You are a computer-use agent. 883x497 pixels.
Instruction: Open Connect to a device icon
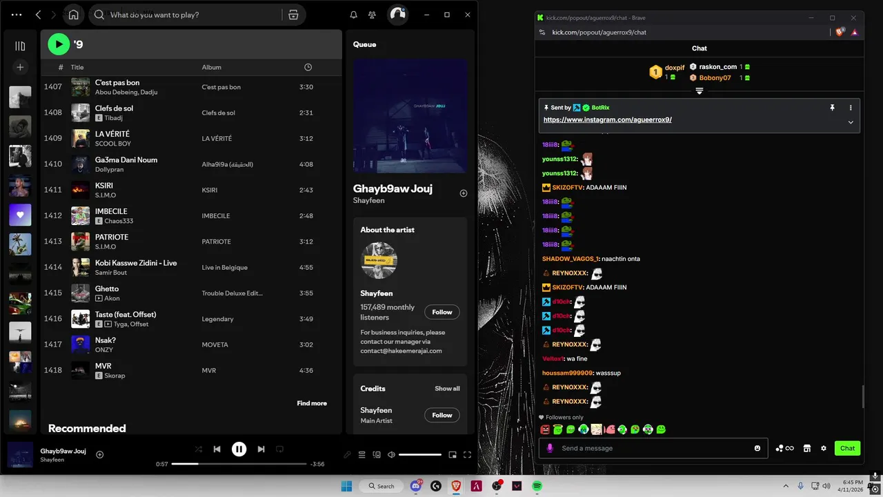[377, 454]
